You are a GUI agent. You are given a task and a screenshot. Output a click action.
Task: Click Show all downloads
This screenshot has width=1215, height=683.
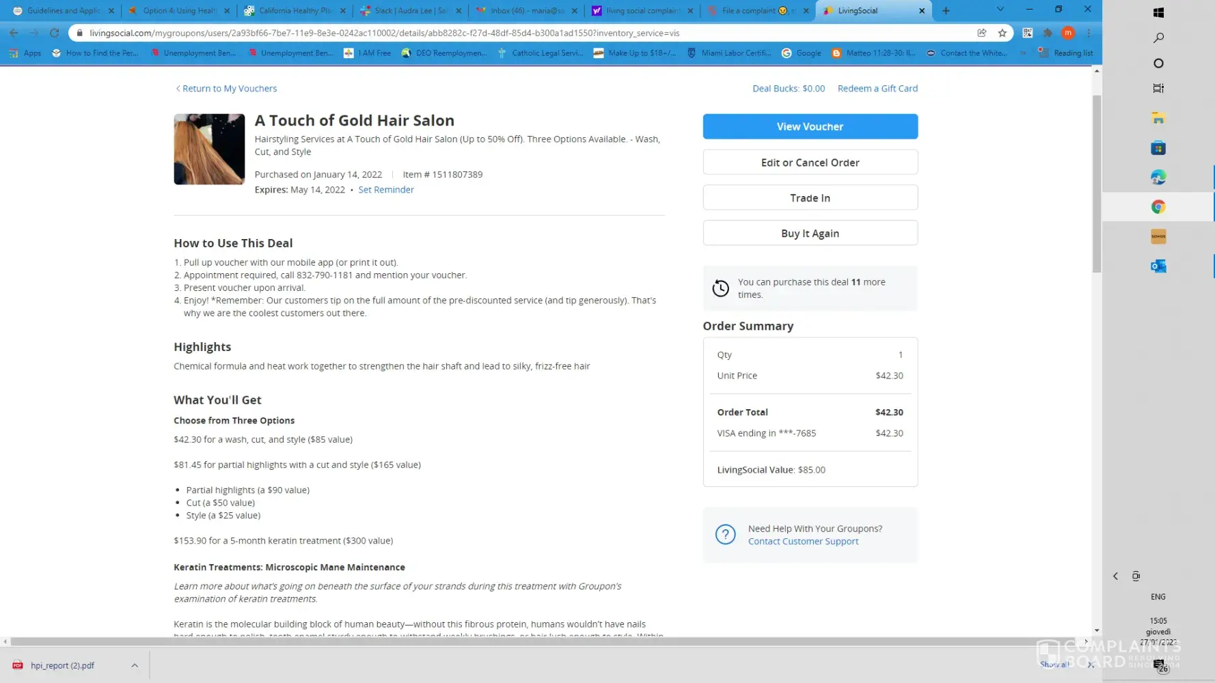1054,665
